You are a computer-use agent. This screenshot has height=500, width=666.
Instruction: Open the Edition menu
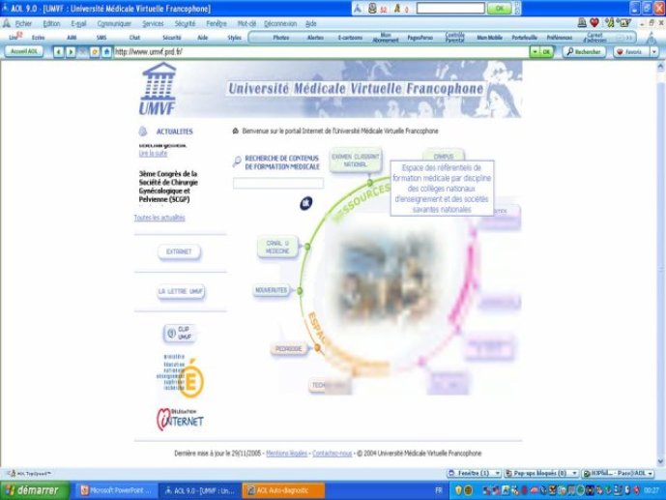[x=51, y=23]
